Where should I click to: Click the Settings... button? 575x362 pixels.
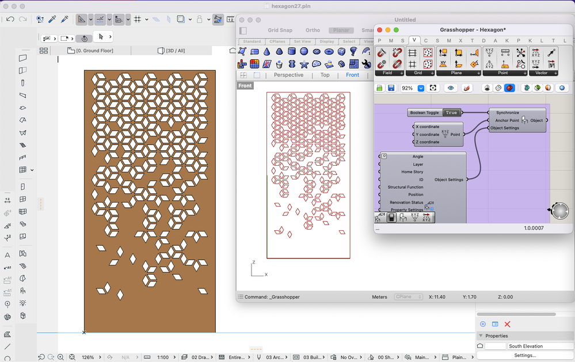tap(524, 355)
